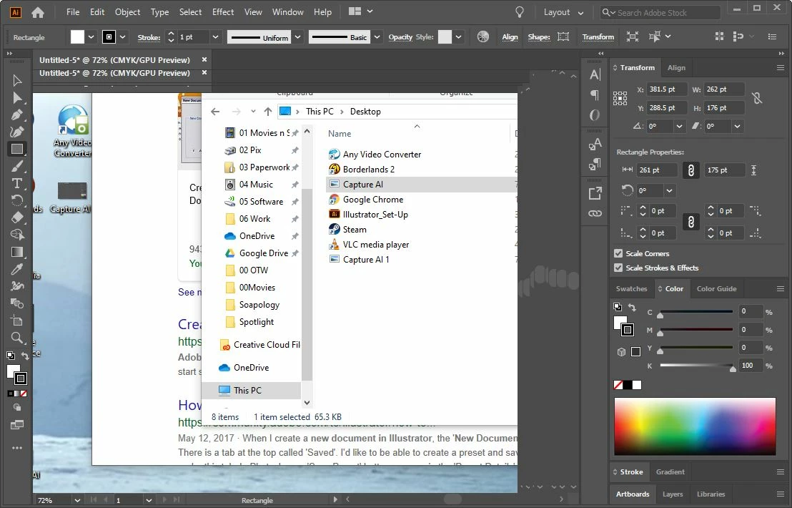Select the Zoom tool magnifier

tap(16, 338)
